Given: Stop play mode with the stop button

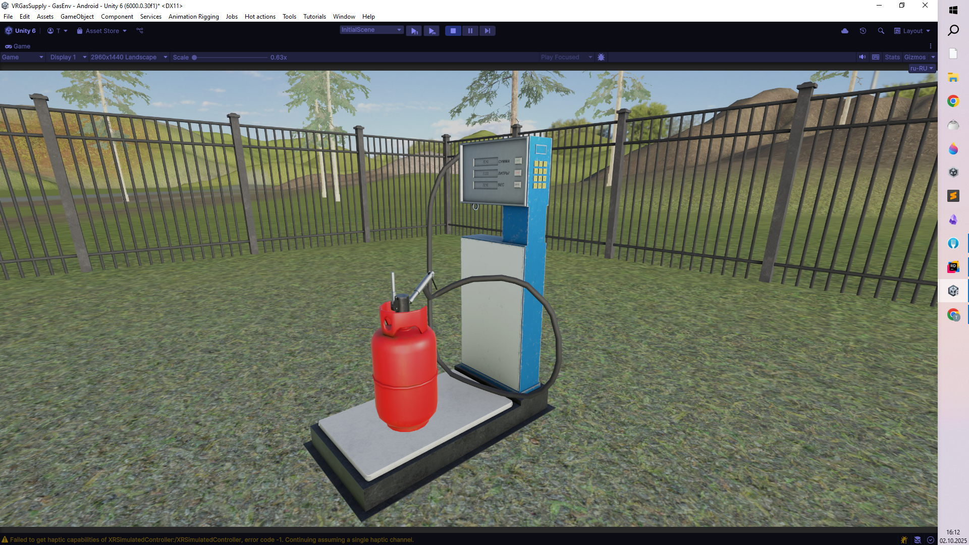Looking at the screenshot, I should point(453,31).
